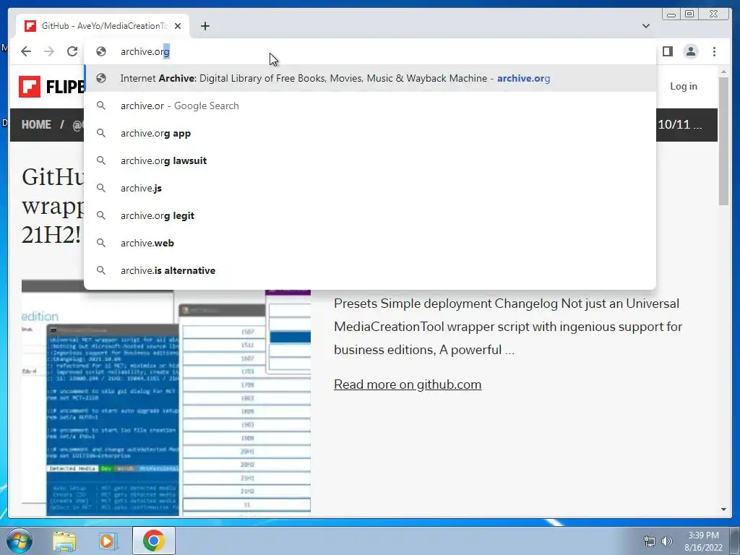This screenshot has height=555, width=740.
Task: Select 'archive.or - Google Search' suggestion
Action: 369,106
